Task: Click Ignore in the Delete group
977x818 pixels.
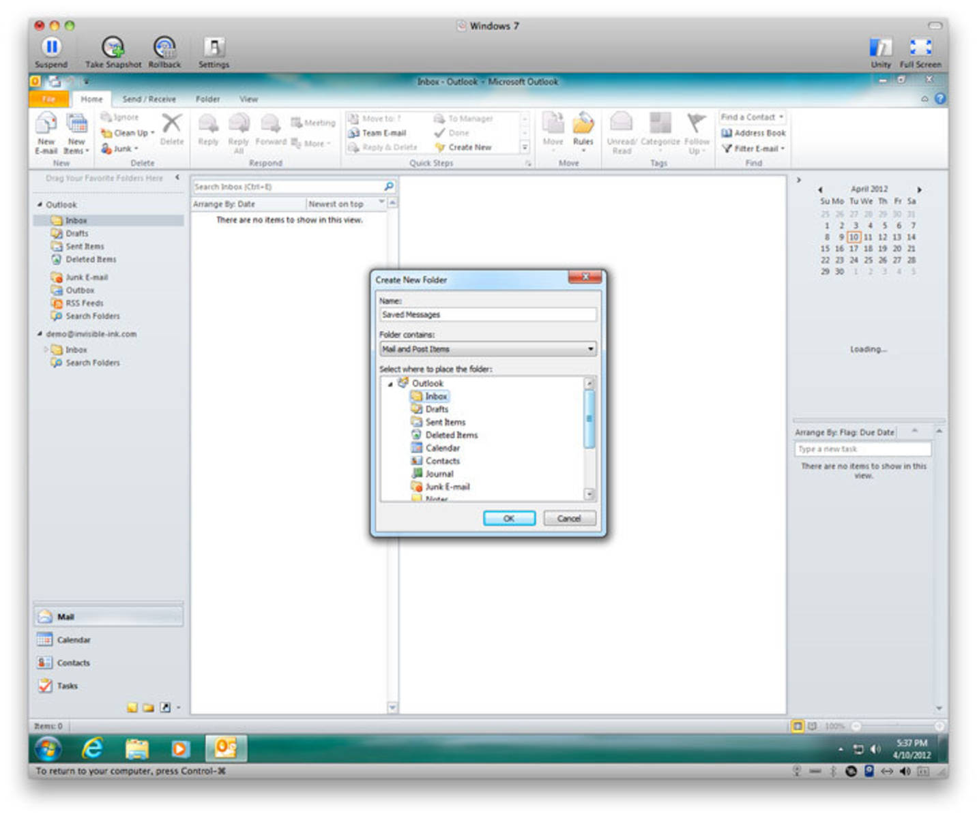Action: pos(119,117)
